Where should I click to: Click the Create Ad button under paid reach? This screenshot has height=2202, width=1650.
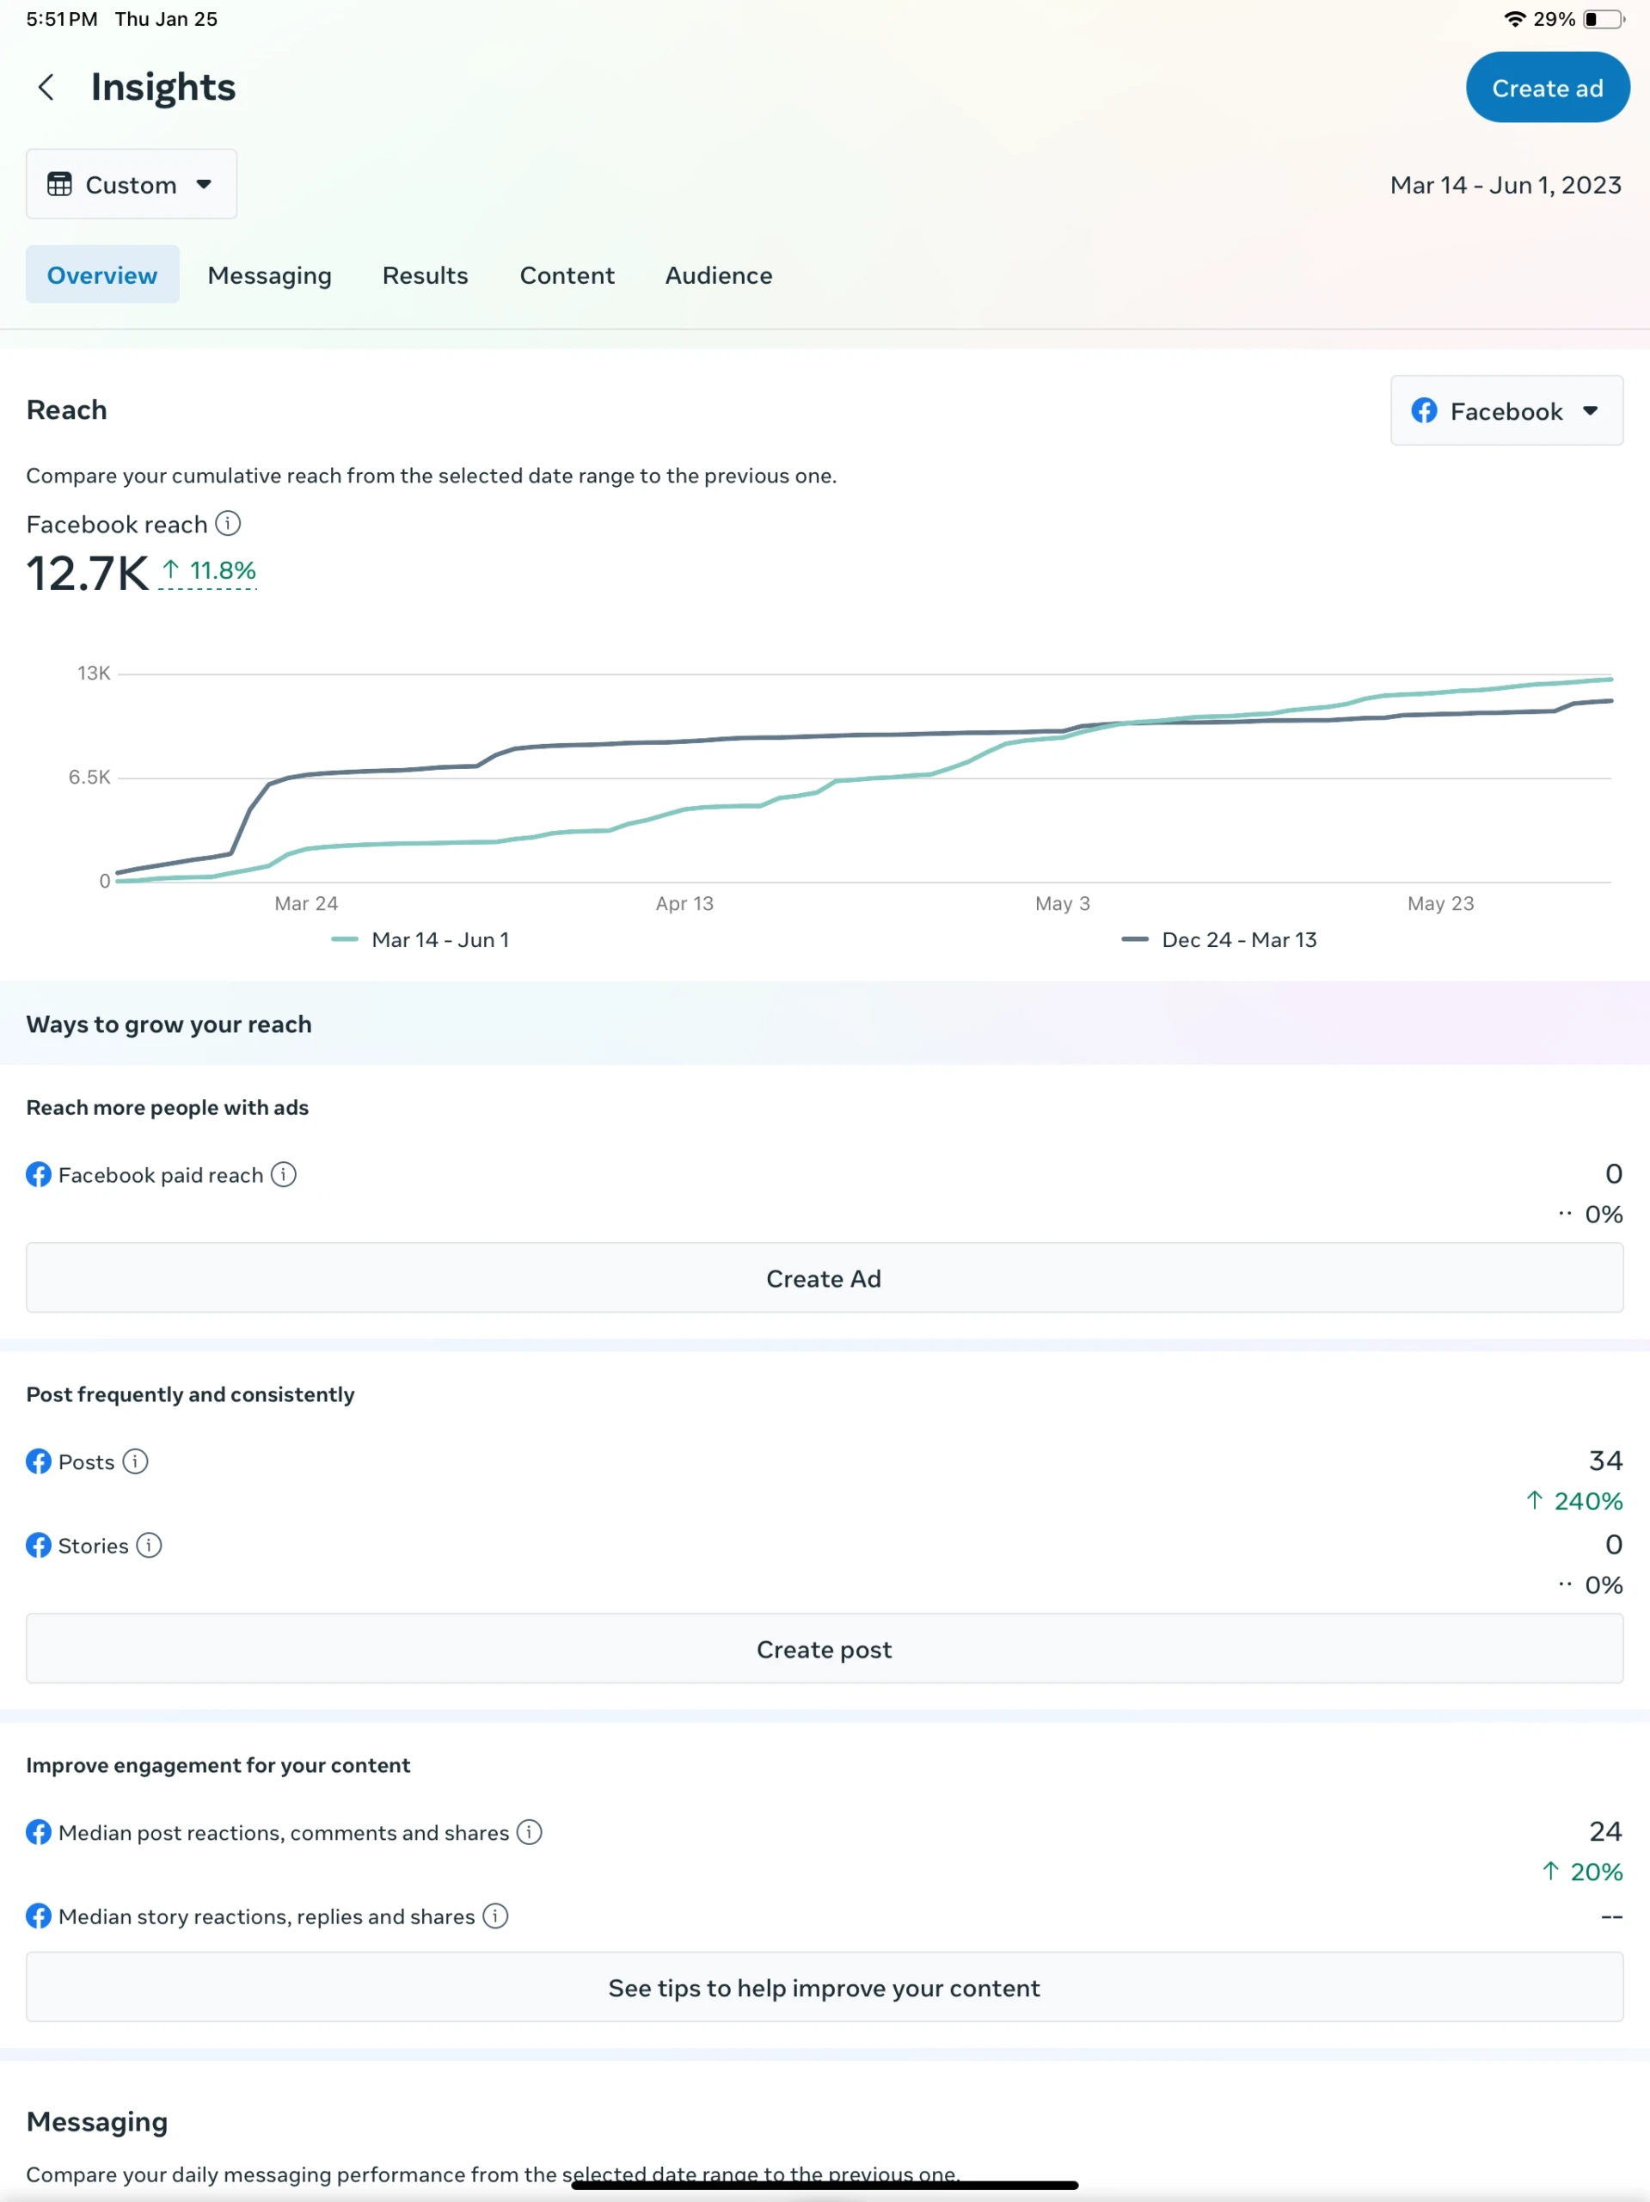(824, 1278)
